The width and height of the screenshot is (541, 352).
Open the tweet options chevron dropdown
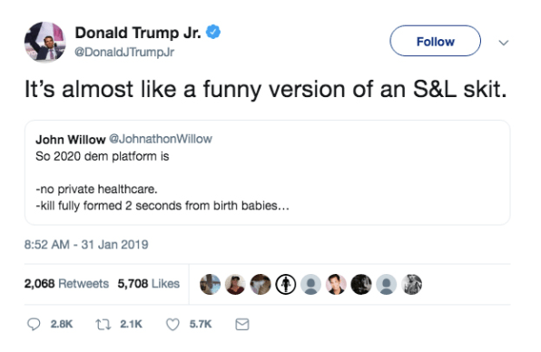[504, 43]
